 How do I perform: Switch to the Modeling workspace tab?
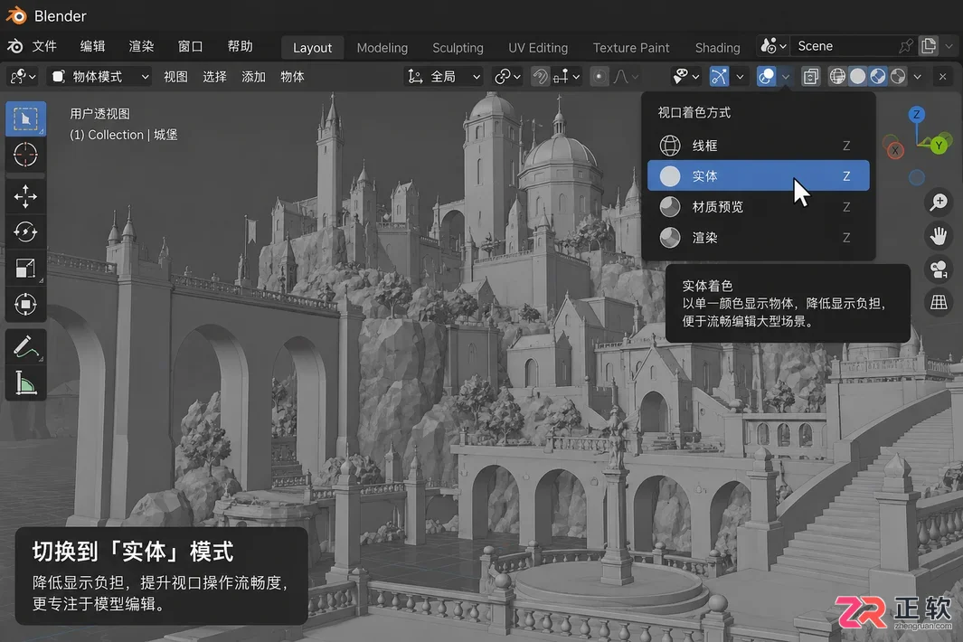pyautogui.click(x=382, y=47)
